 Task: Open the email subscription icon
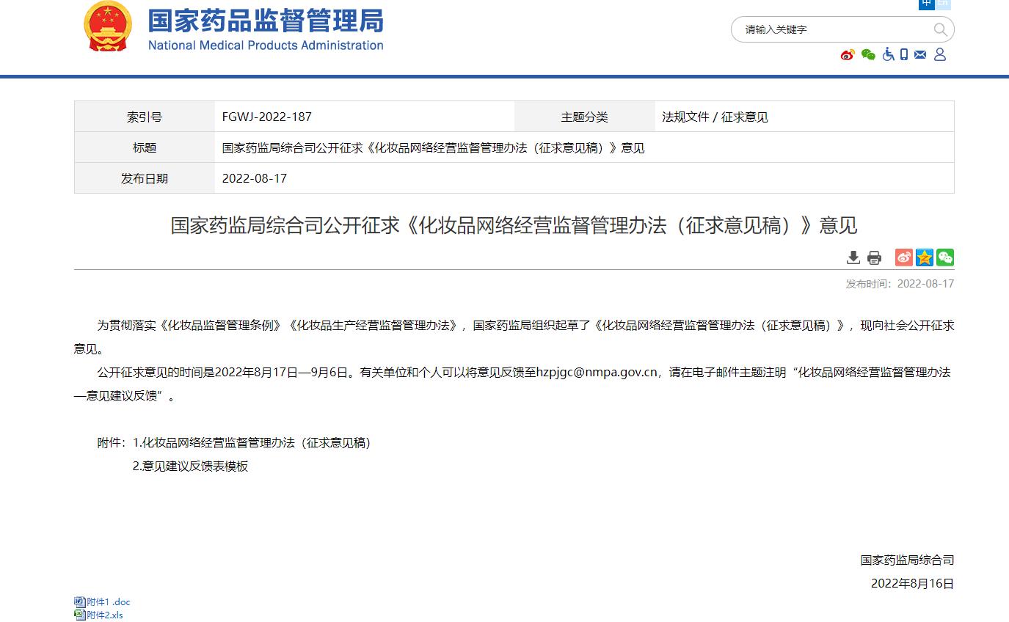(x=920, y=54)
